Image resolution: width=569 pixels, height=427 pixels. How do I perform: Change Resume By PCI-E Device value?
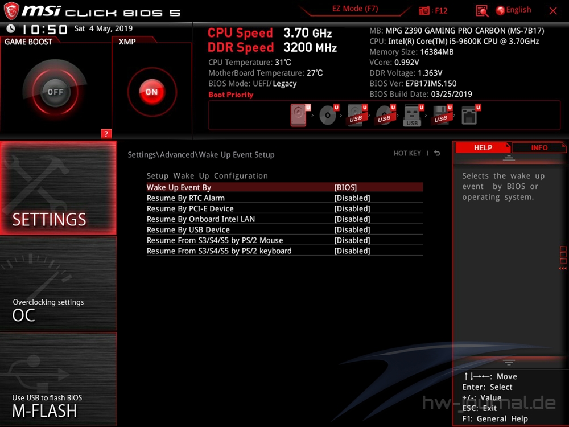click(x=284, y=208)
